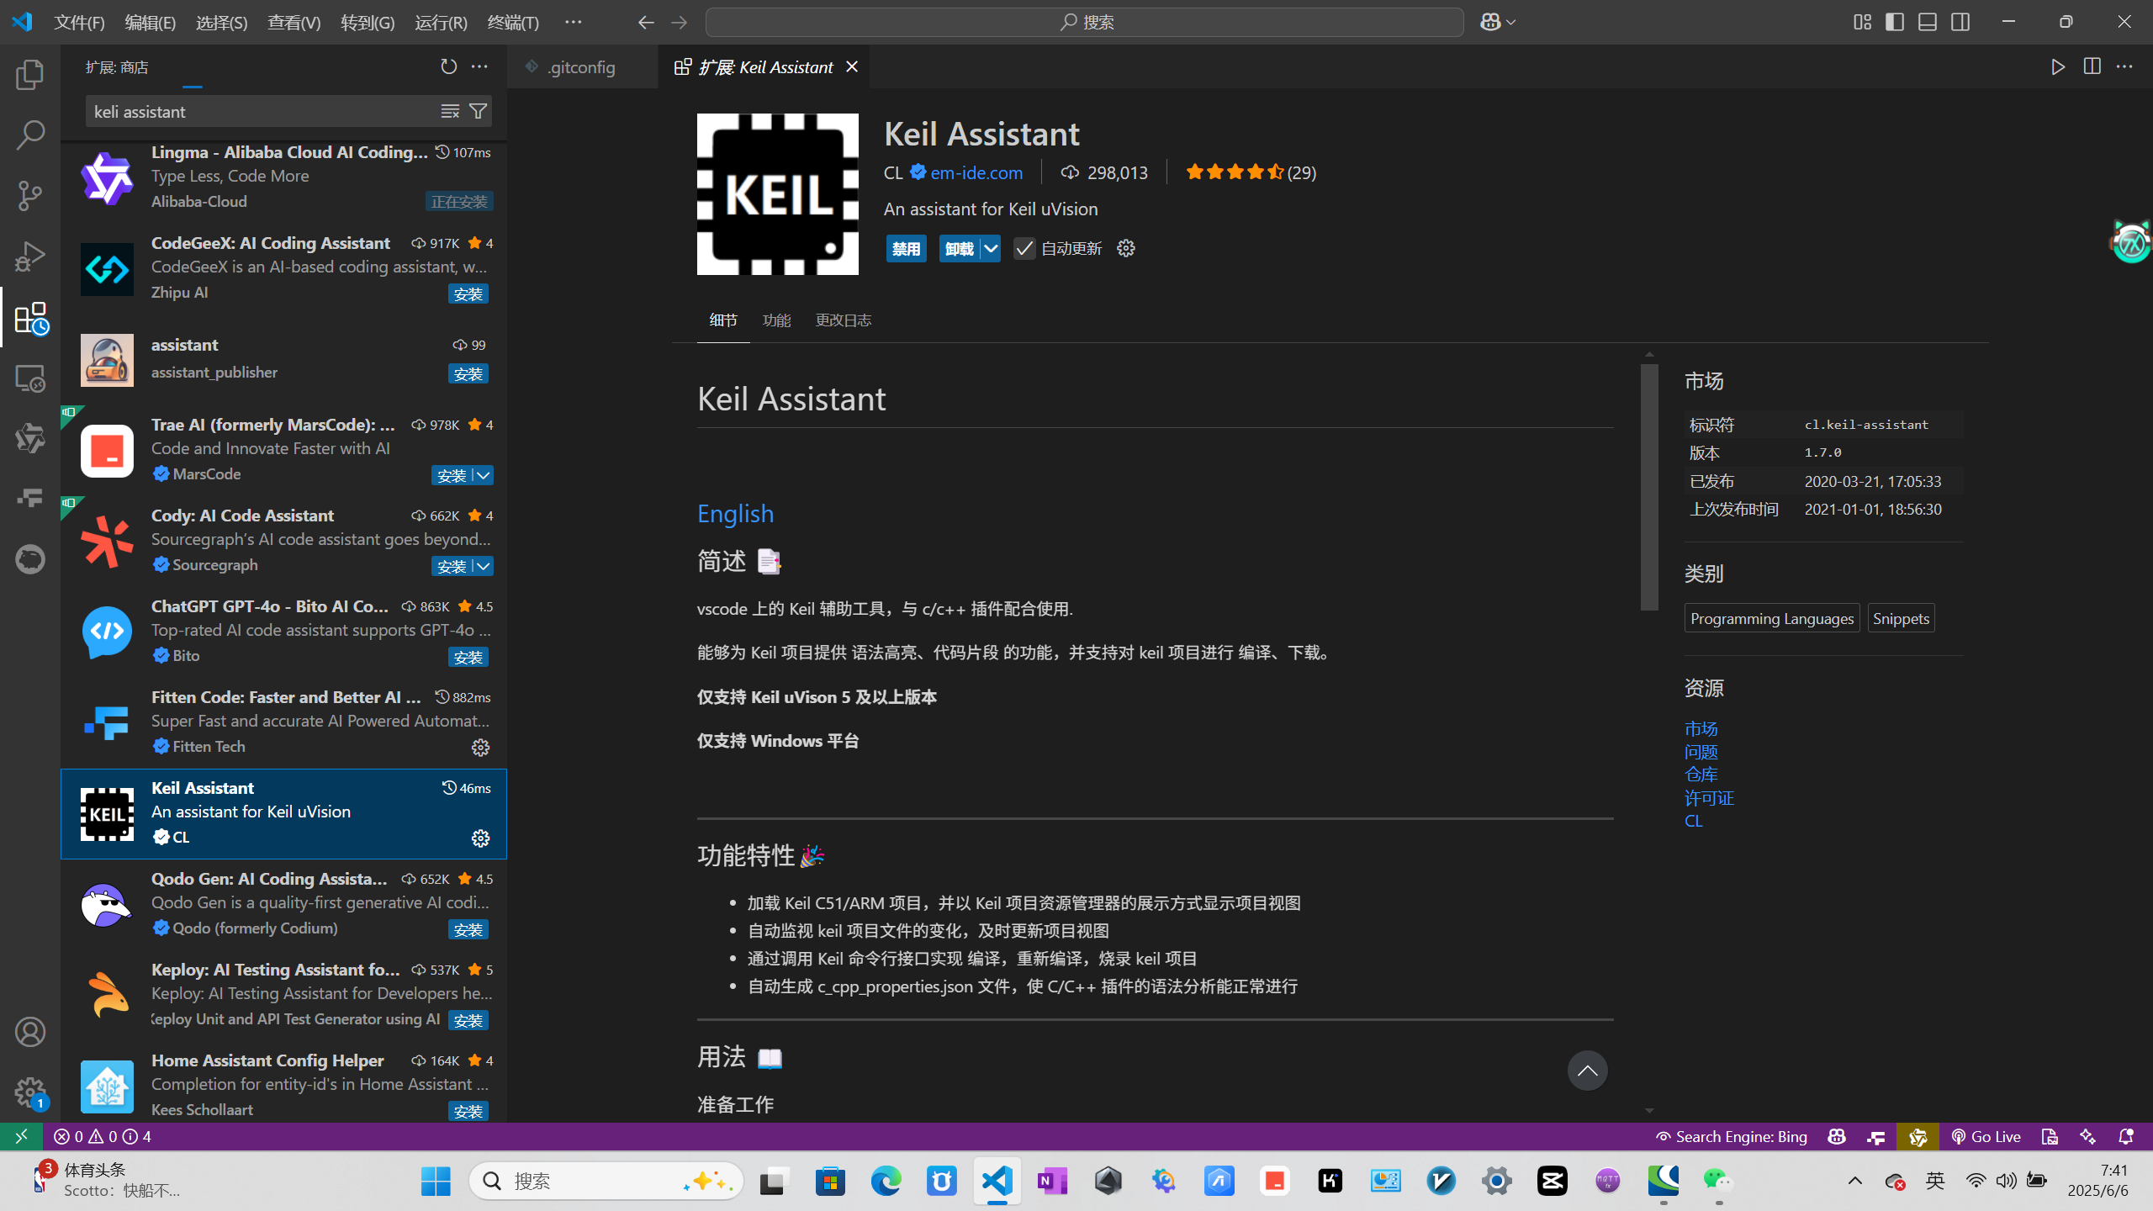
Task: Switch to the 更改日志 changelog tab
Action: click(843, 320)
